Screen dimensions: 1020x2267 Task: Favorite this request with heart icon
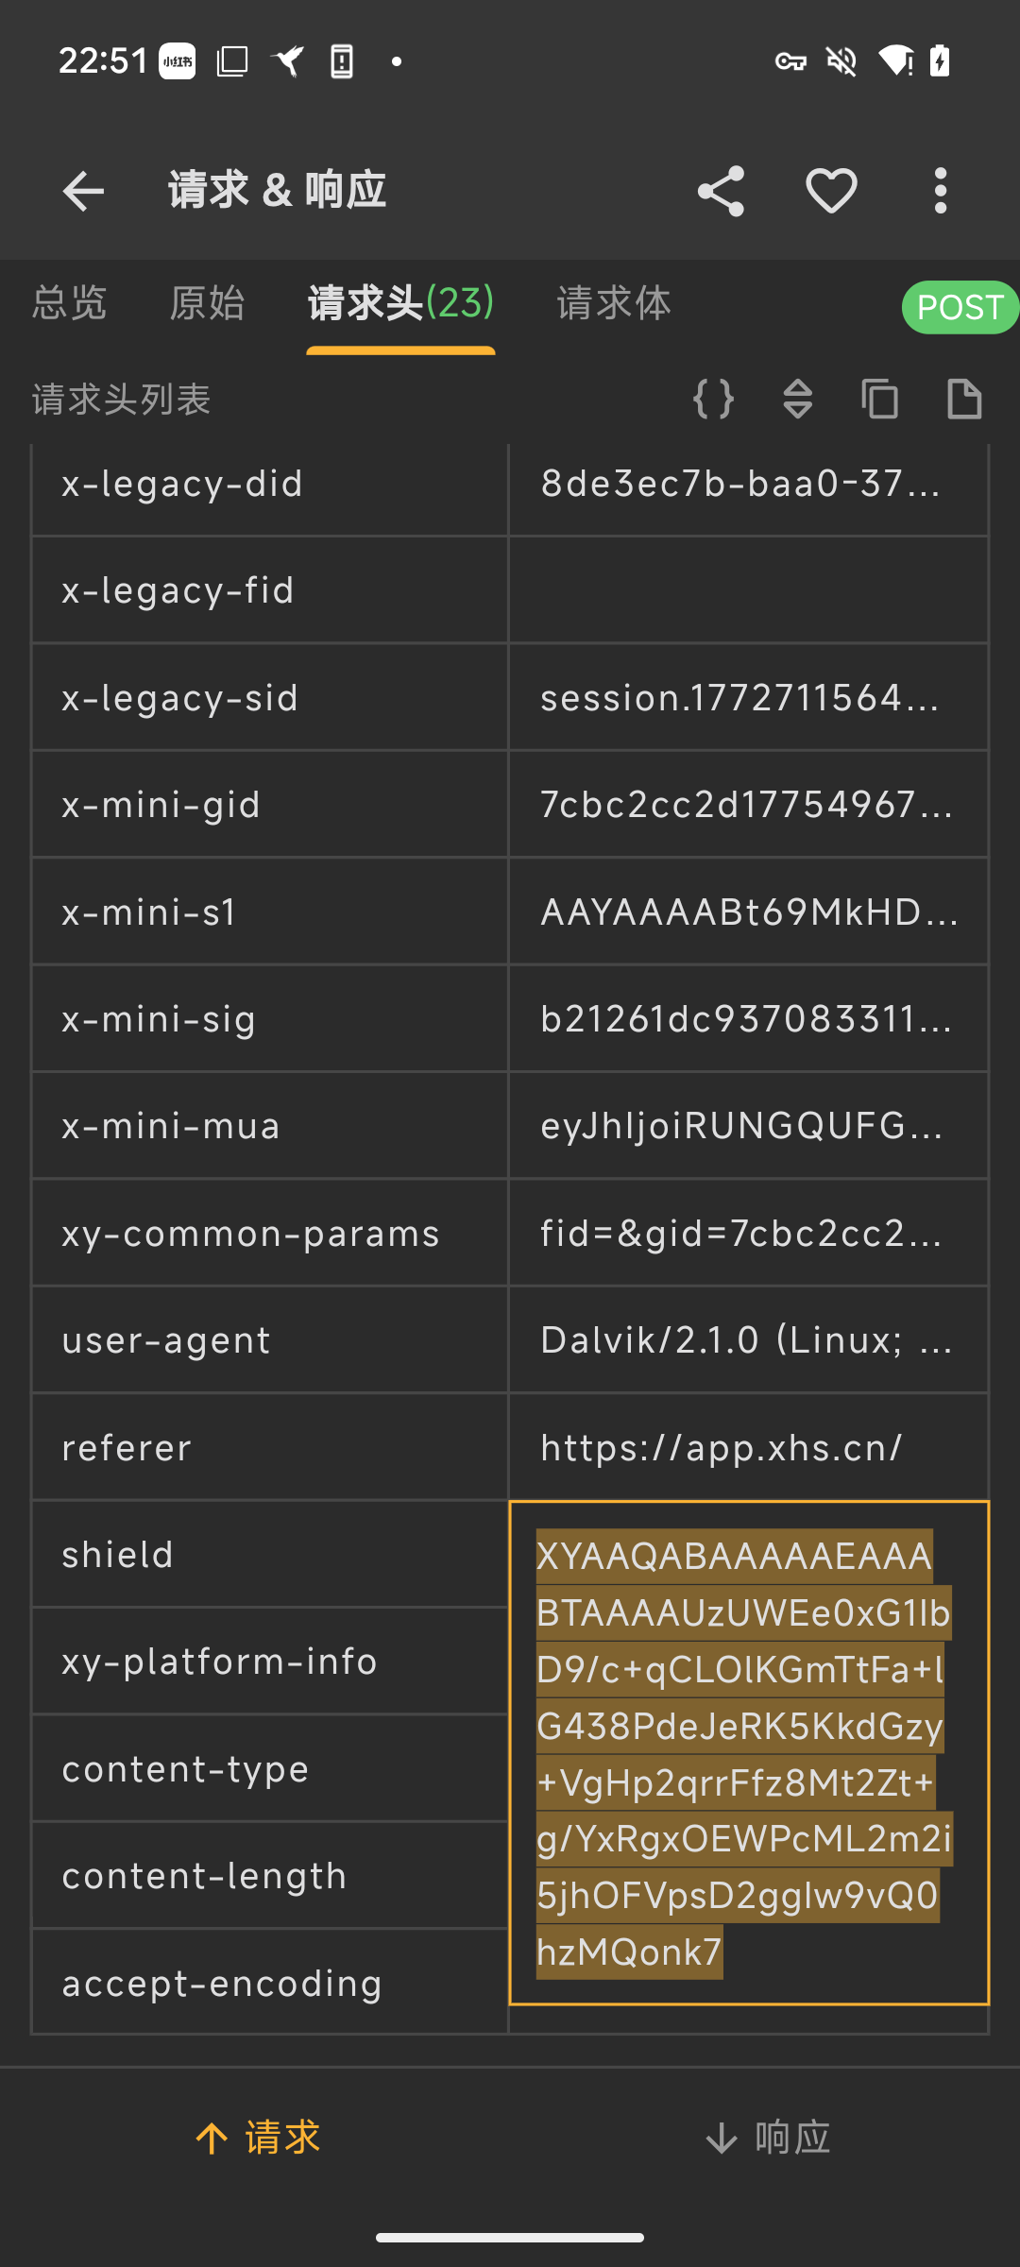click(x=831, y=192)
